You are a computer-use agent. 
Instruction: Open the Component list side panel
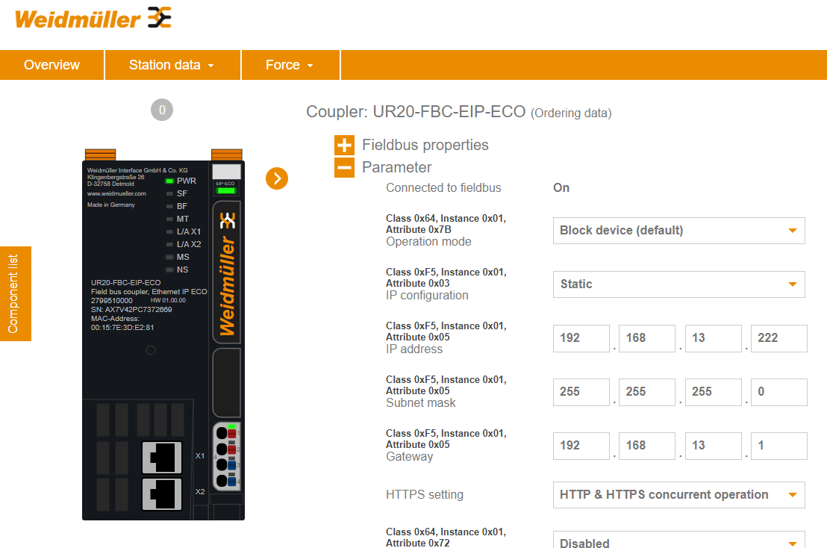15,293
